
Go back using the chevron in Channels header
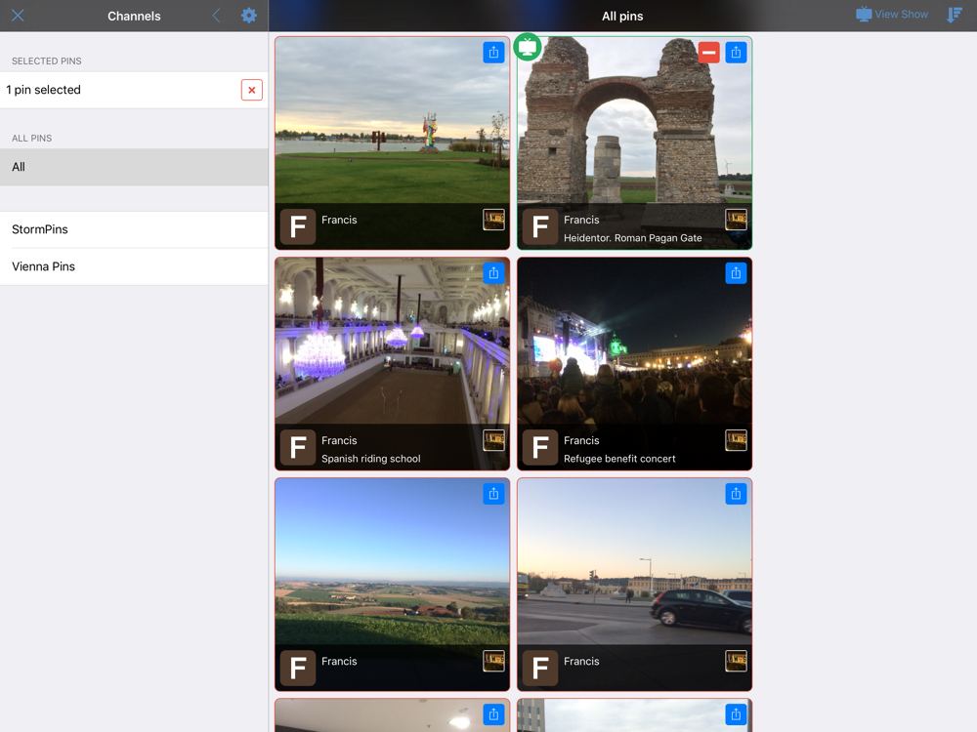pyautogui.click(x=216, y=16)
